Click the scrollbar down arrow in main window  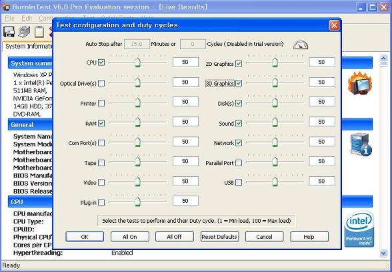(x=383, y=253)
